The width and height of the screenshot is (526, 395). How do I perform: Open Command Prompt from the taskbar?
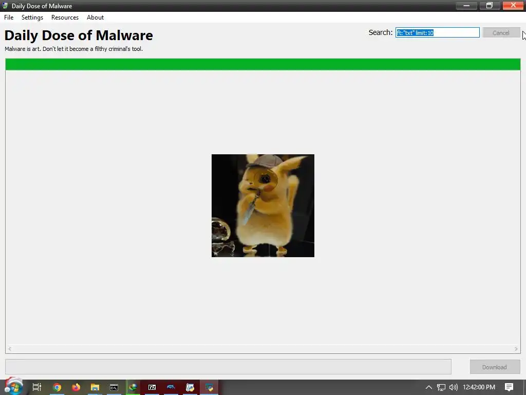coord(114,387)
